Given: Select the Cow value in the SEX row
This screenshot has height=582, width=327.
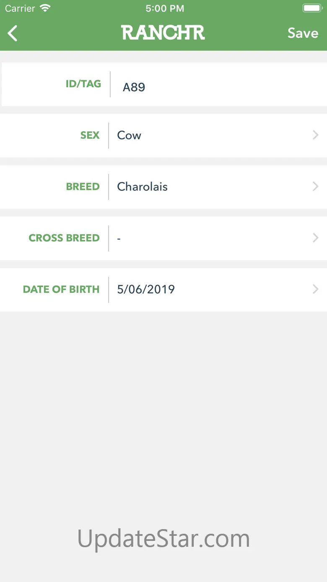Looking at the screenshot, I should pos(129,135).
